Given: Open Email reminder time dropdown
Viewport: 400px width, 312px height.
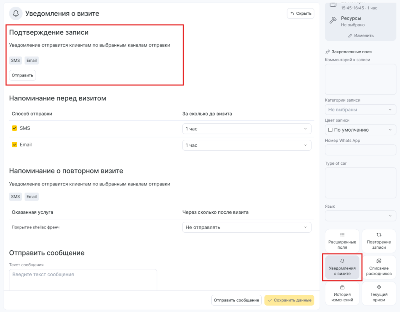Looking at the screenshot, I should tap(246, 145).
